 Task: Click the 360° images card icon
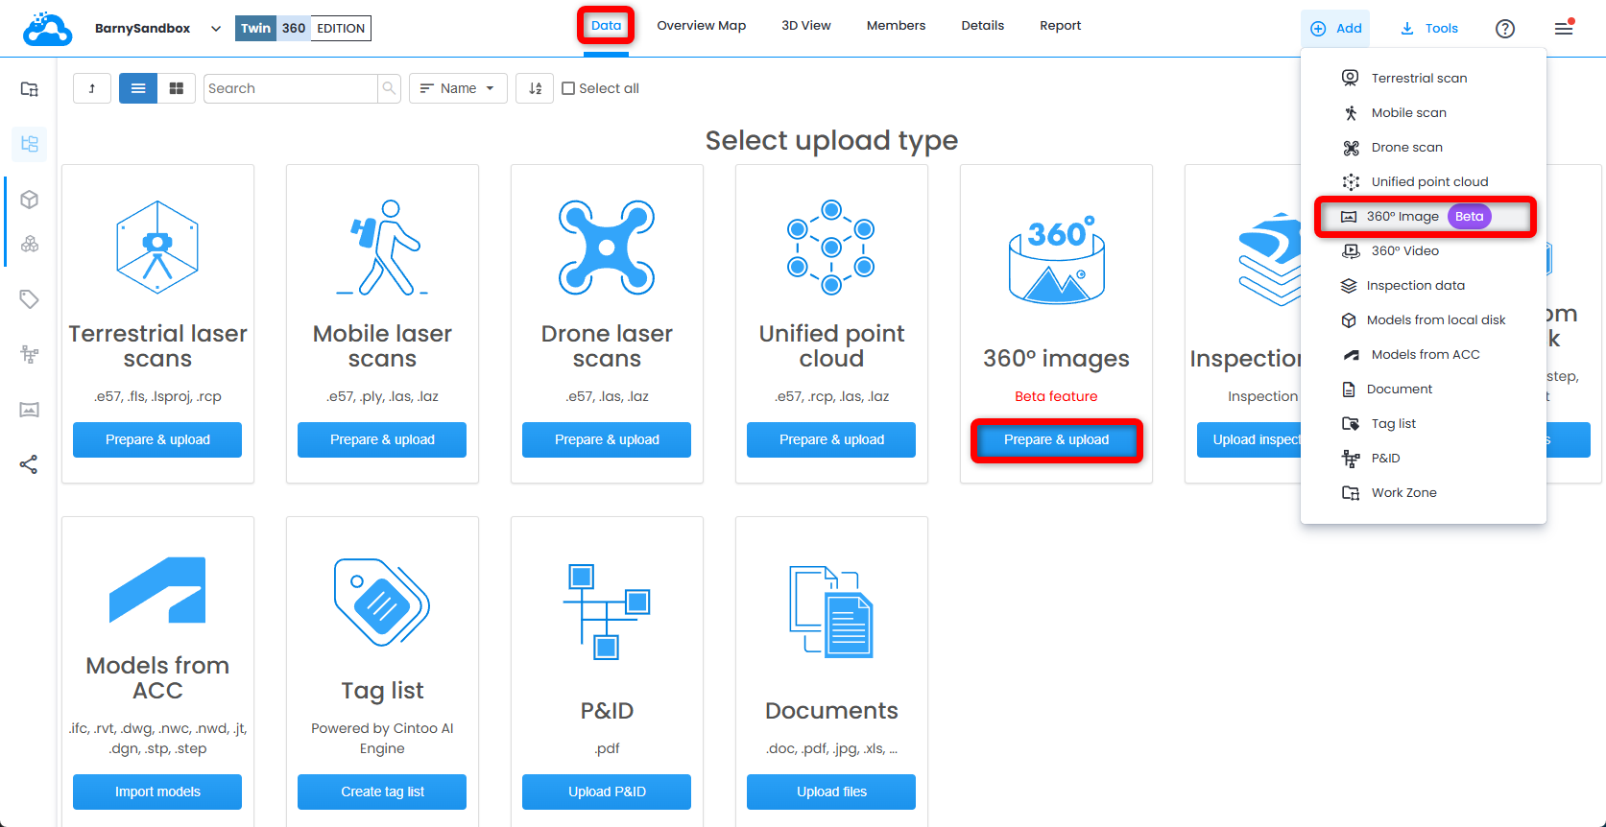[x=1056, y=259]
